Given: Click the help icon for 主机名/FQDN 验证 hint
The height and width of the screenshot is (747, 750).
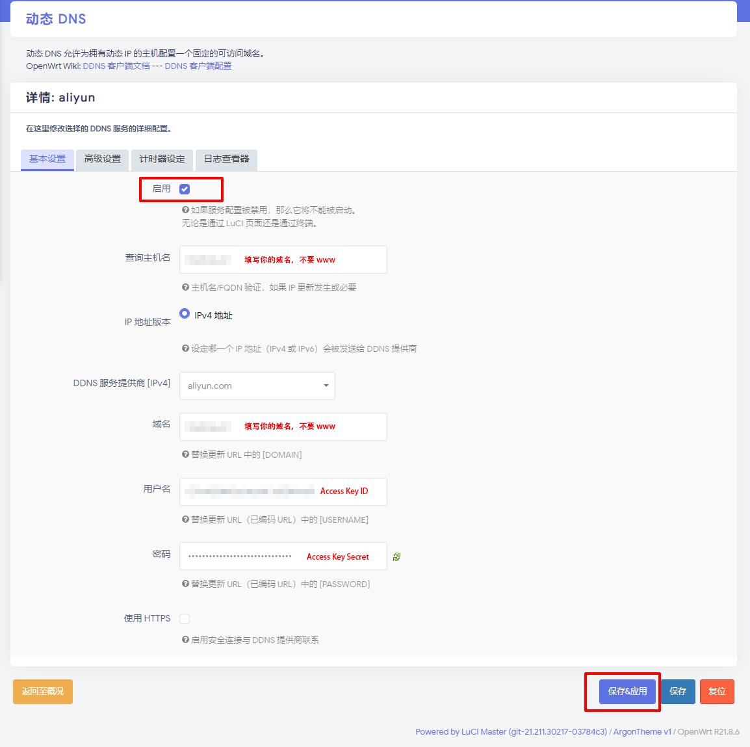Looking at the screenshot, I should point(185,287).
